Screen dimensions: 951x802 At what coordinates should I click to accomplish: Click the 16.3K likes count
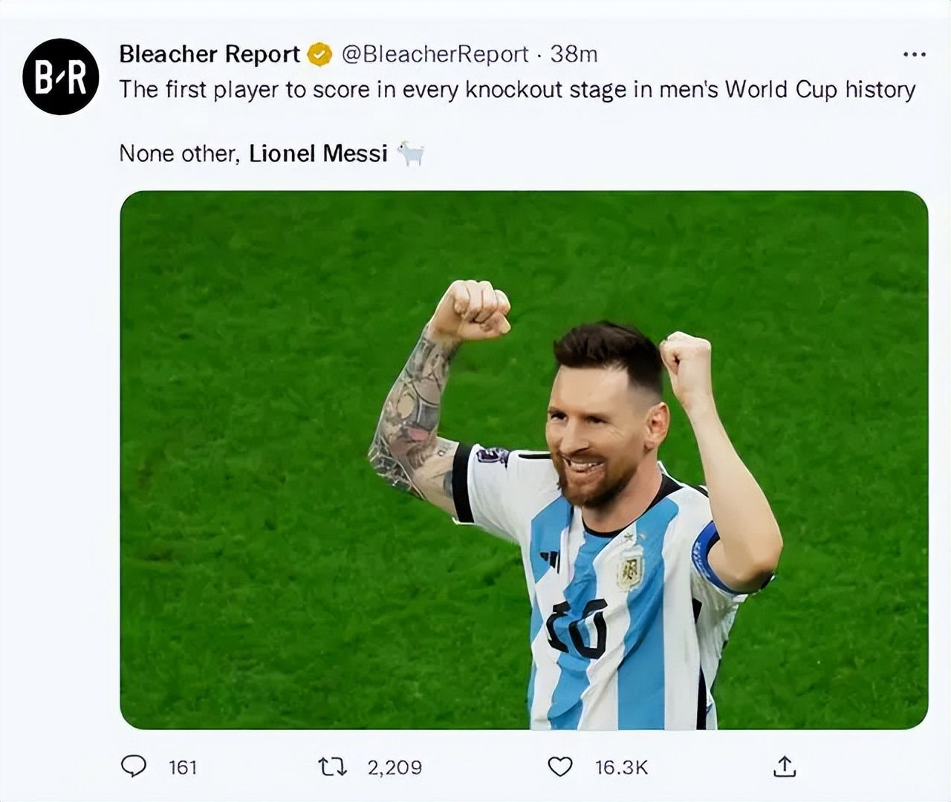pyautogui.click(x=621, y=767)
